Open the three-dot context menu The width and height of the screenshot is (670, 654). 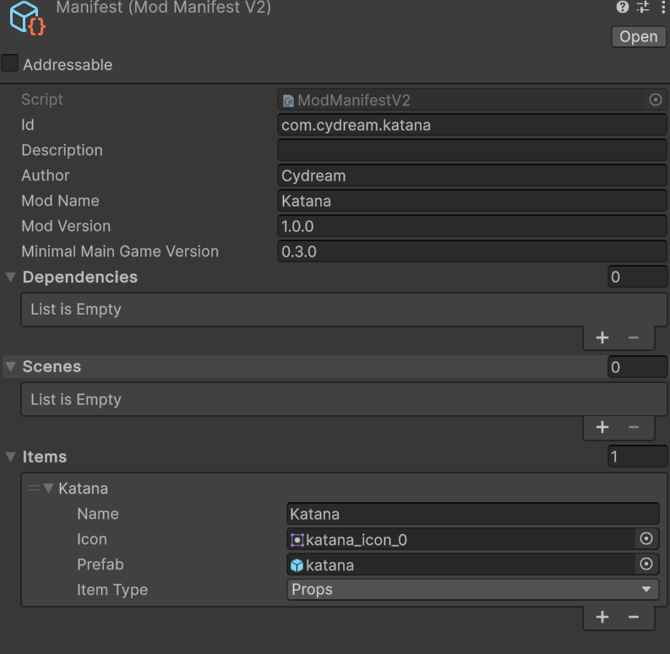663,7
